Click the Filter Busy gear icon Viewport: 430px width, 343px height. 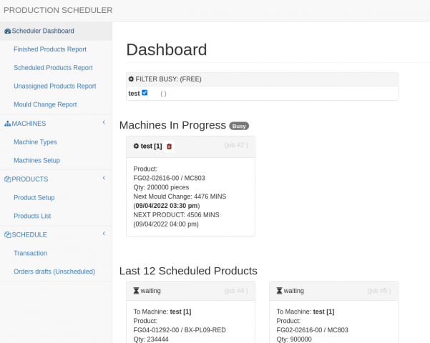click(x=131, y=79)
